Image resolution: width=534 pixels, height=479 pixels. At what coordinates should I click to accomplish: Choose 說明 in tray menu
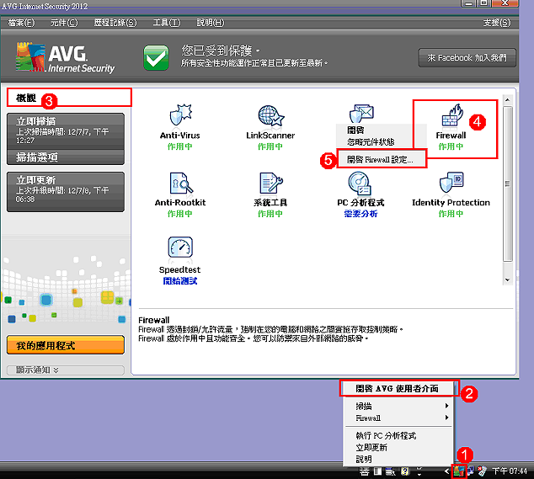(x=398, y=460)
